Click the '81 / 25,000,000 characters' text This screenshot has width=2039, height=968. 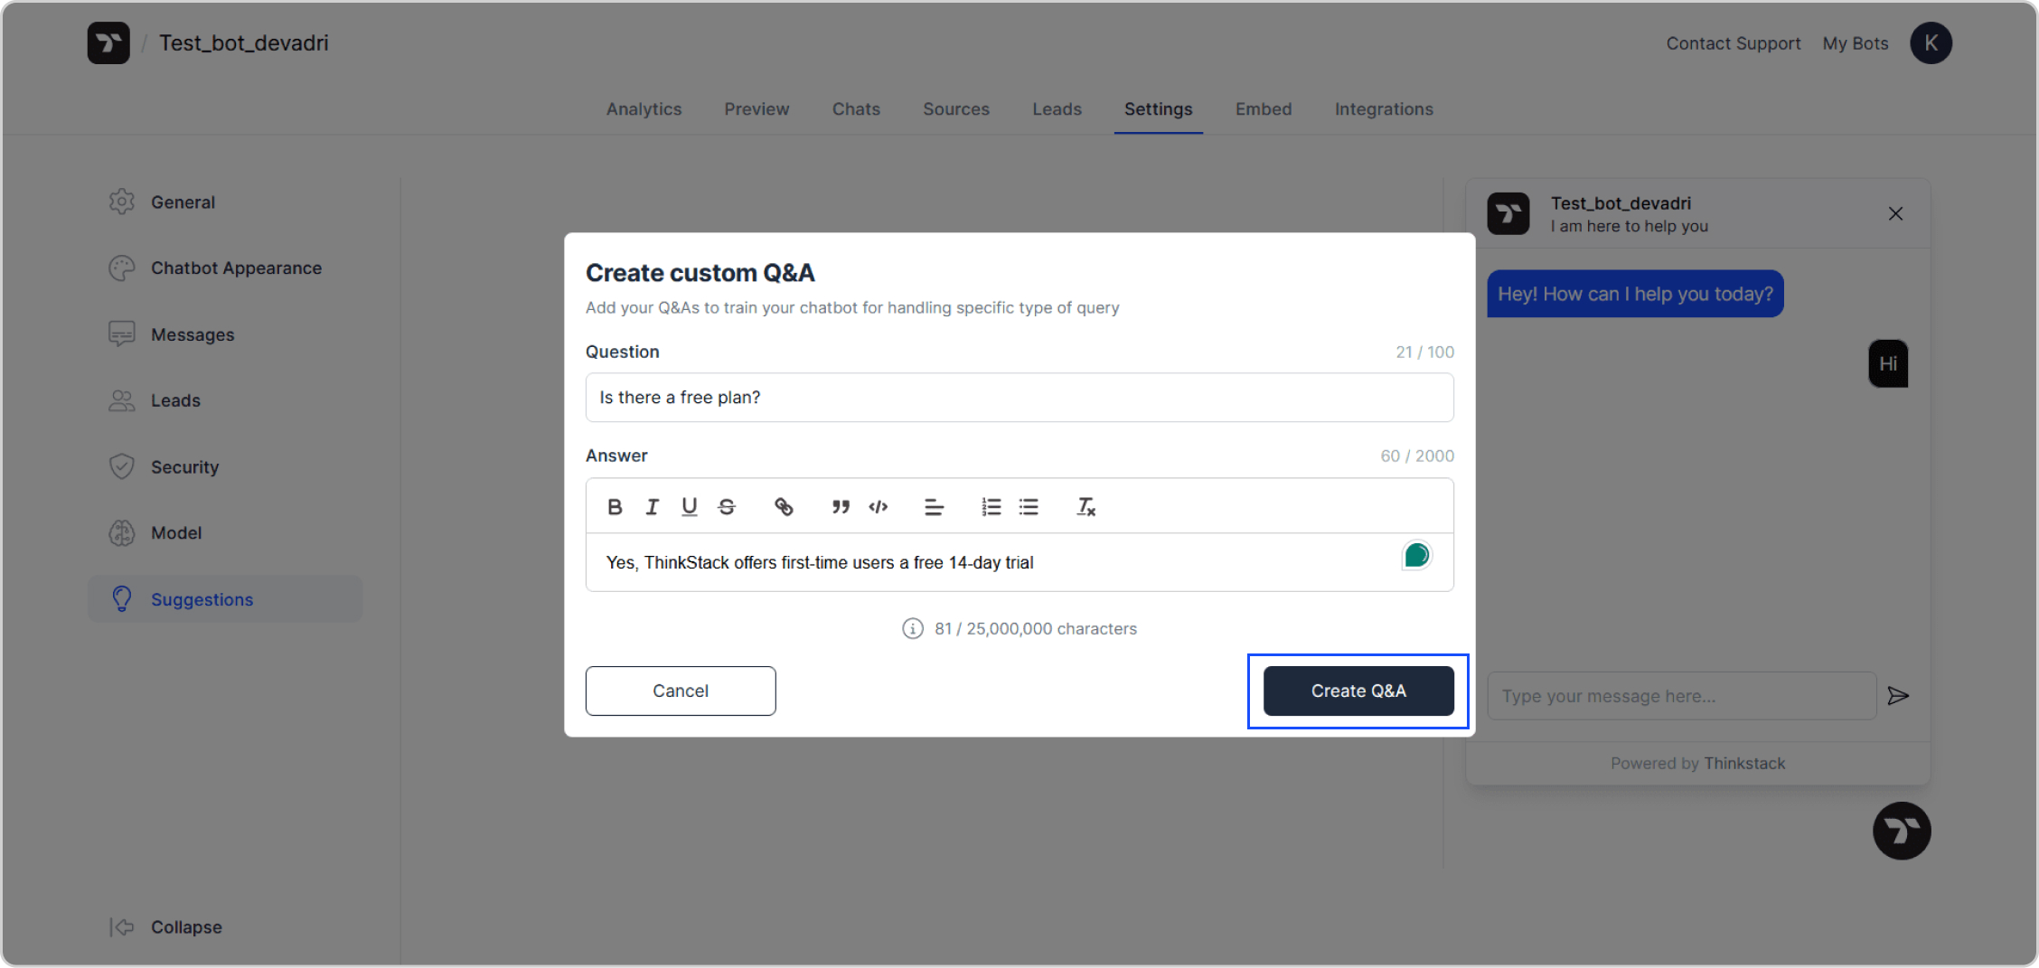coord(1036,628)
